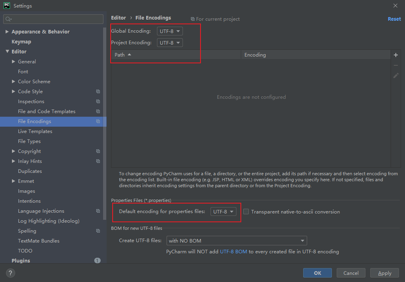Screen dimensions: 405x282
Task: Click the search magnifier icon
Action: coord(8,19)
